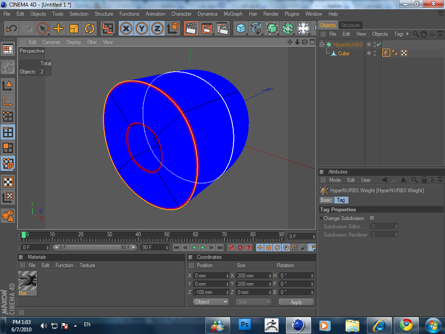
Task: Toggle Y axis lock
Action: coord(142,28)
